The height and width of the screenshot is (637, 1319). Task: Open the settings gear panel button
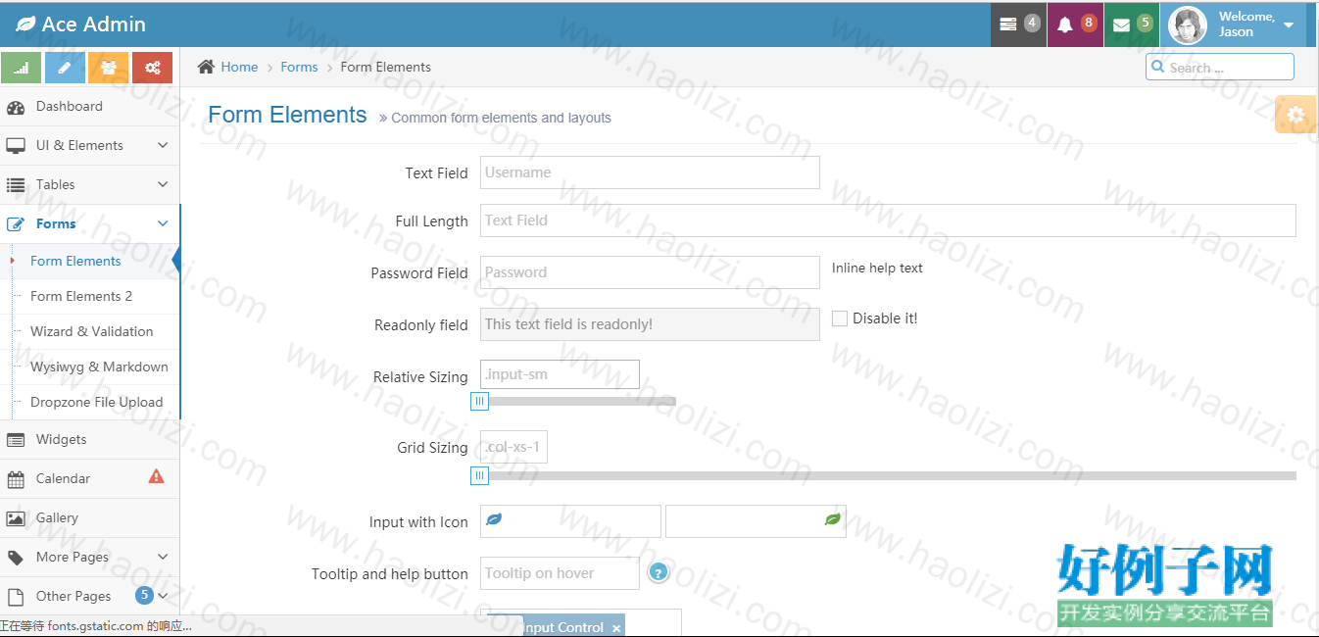1296,115
